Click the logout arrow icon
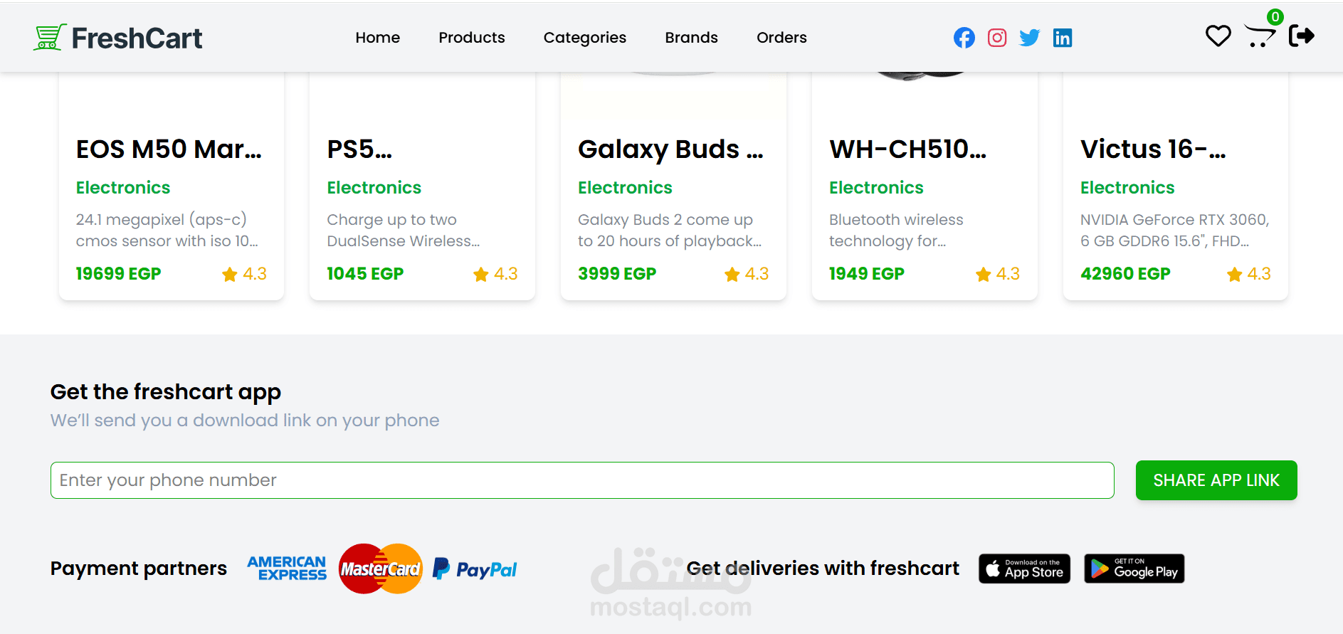 point(1302,36)
